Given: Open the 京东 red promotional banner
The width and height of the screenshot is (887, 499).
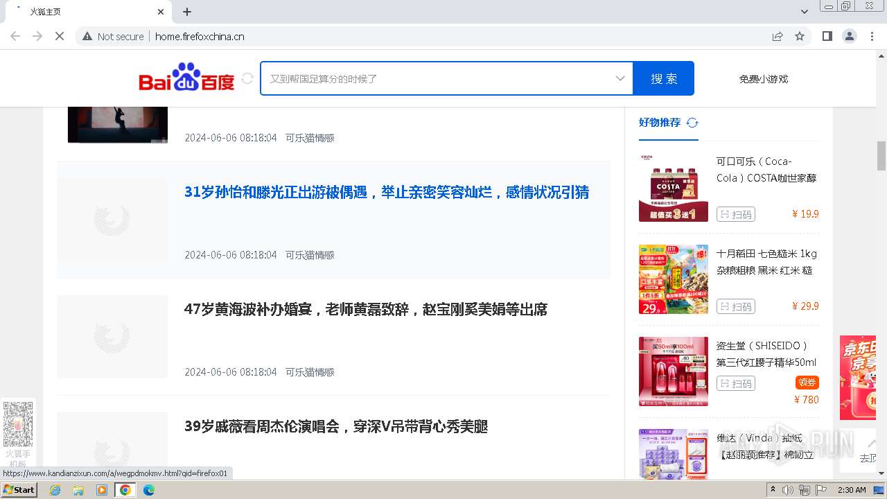Looking at the screenshot, I should coord(858,378).
